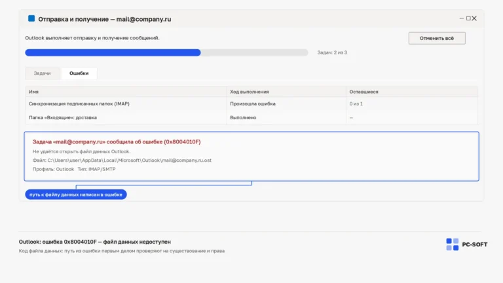The width and height of the screenshot is (503, 283).
Task: Click the PC-SOFT logo icon
Action: pos(453,244)
